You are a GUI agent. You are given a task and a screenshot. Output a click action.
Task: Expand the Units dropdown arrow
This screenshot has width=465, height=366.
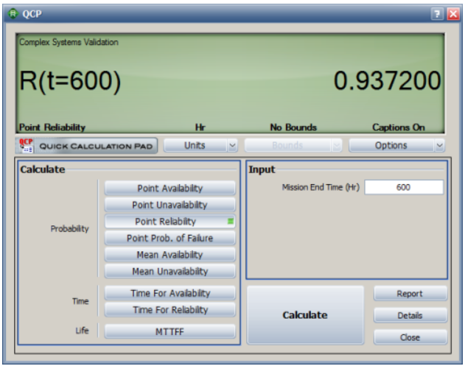(x=233, y=146)
